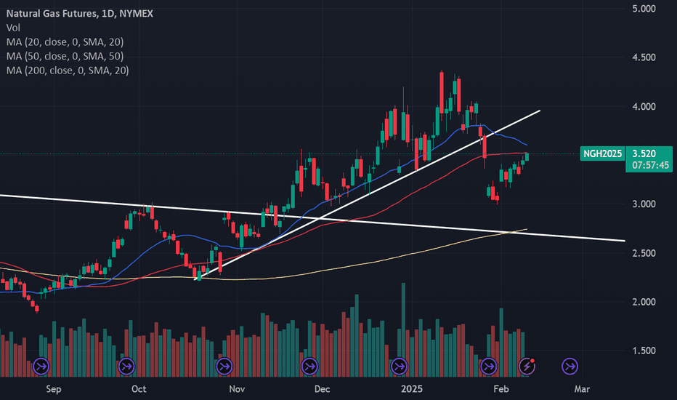Select the ascending white trendline
Viewport: 677px width, 400px height.
tap(367, 196)
